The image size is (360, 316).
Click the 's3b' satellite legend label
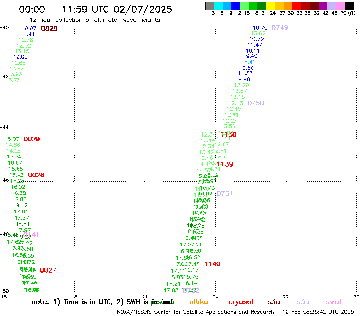click(x=303, y=302)
